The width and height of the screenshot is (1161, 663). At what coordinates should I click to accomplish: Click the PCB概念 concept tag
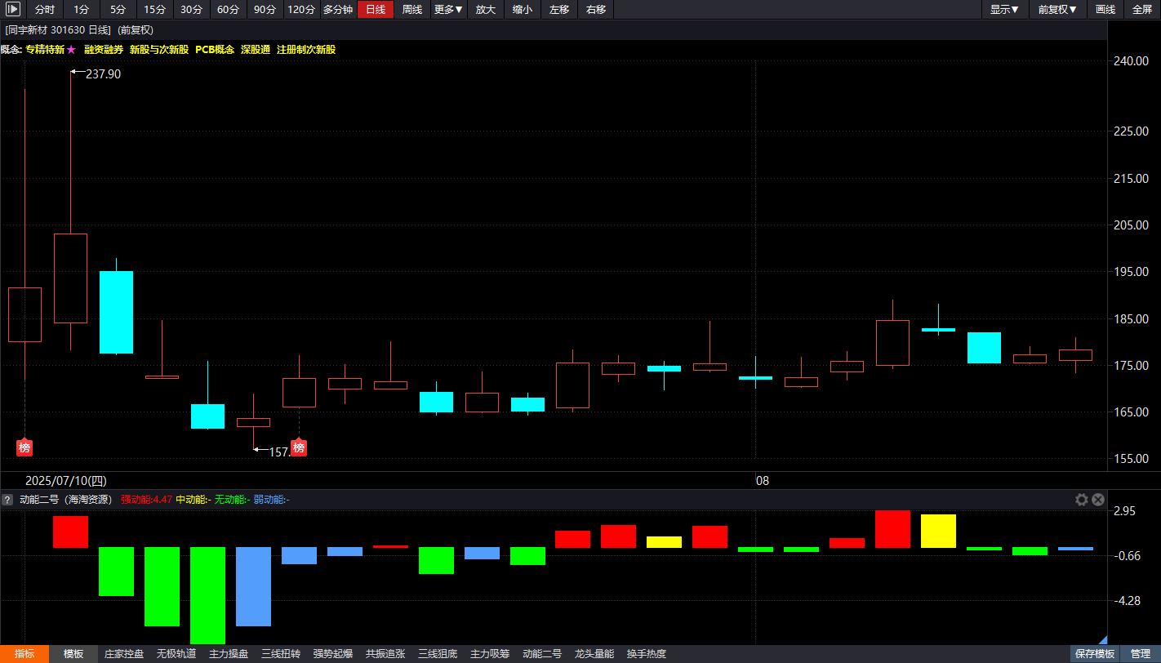pyautogui.click(x=215, y=50)
